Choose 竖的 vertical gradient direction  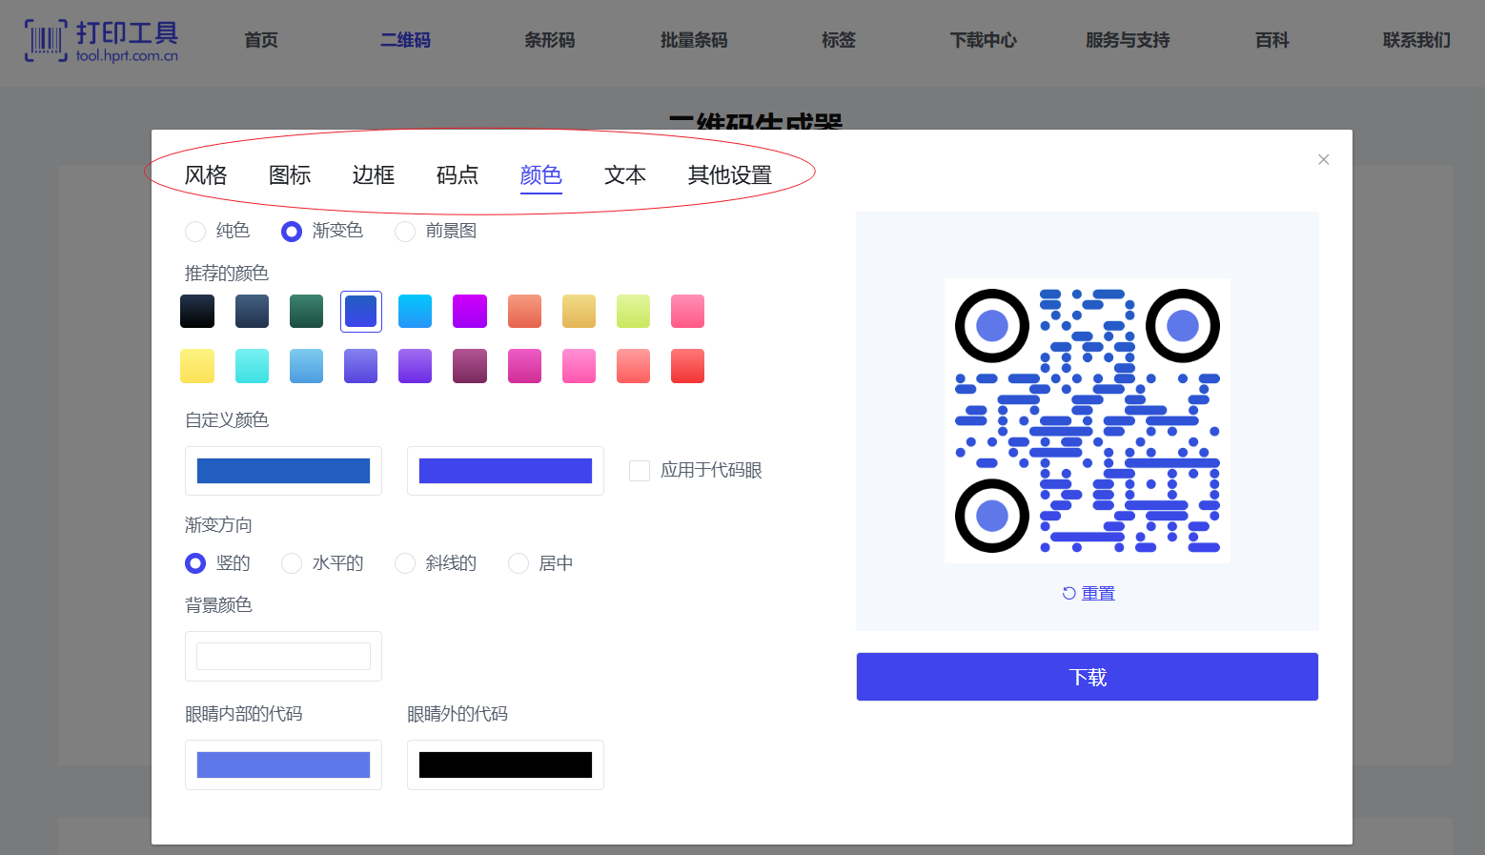[195, 563]
